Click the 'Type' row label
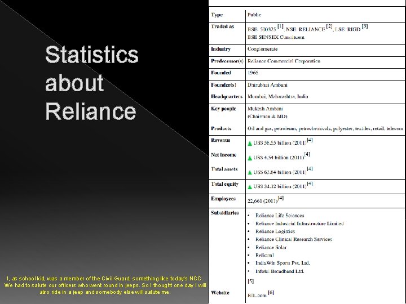This screenshot has width=406, height=304. click(x=217, y=15)
